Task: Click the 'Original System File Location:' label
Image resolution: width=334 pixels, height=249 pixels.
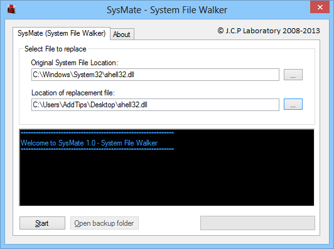Action: point(74,63)
